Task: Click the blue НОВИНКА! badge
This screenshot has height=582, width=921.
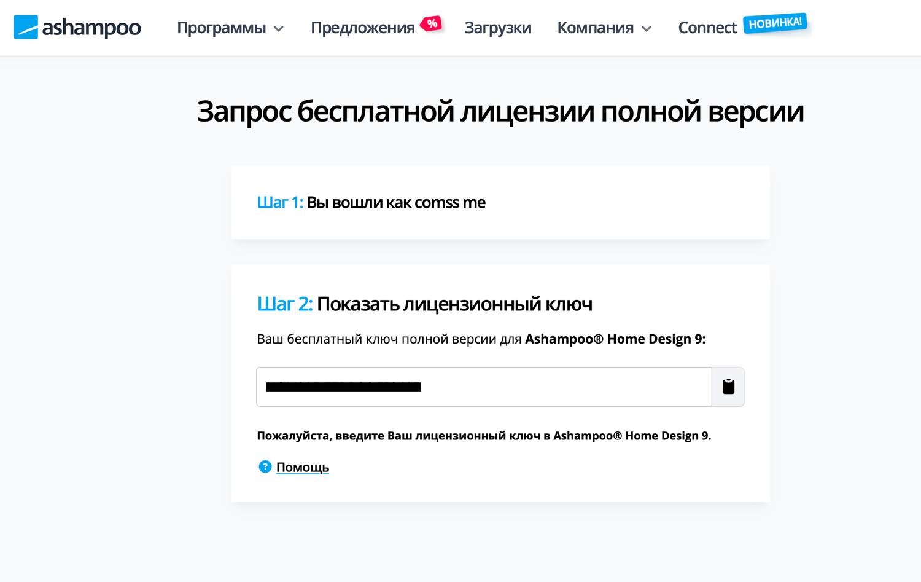Action: [775, 23]
